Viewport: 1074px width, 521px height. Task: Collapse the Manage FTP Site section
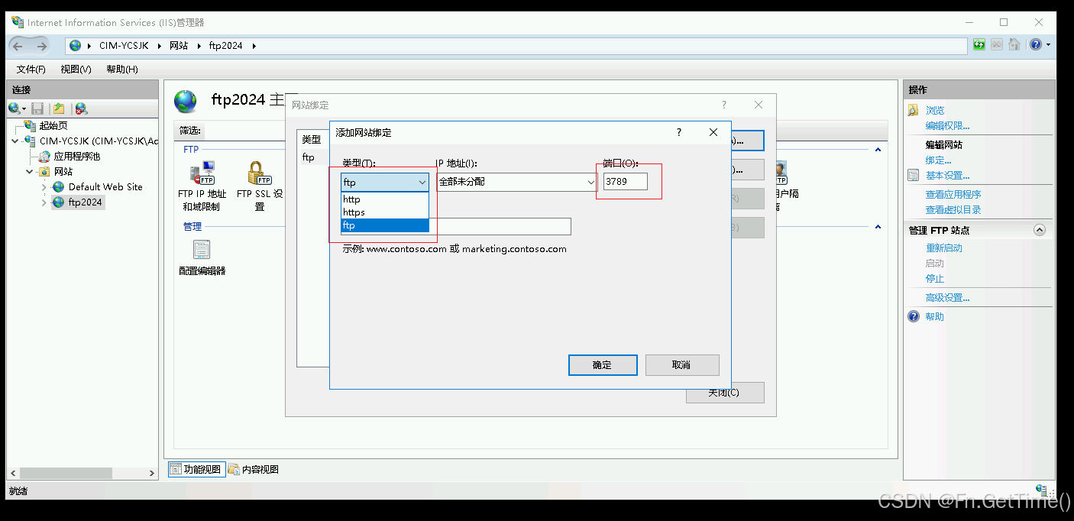click(1039, 230)
